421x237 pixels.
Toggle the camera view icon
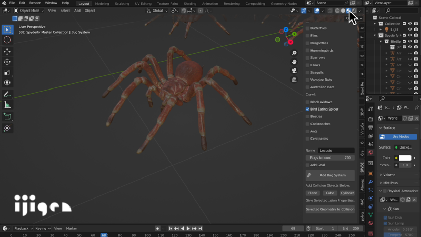coord(294,71)
